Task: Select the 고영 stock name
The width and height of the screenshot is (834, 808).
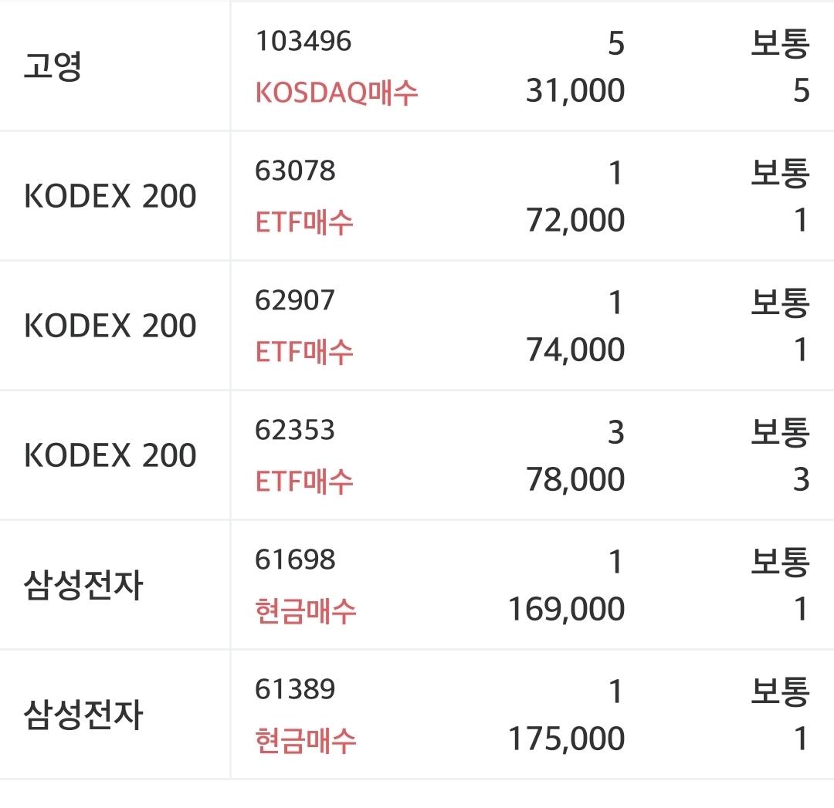Action: (53, 66)
